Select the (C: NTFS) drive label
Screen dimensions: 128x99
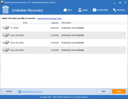click(15, 28)
